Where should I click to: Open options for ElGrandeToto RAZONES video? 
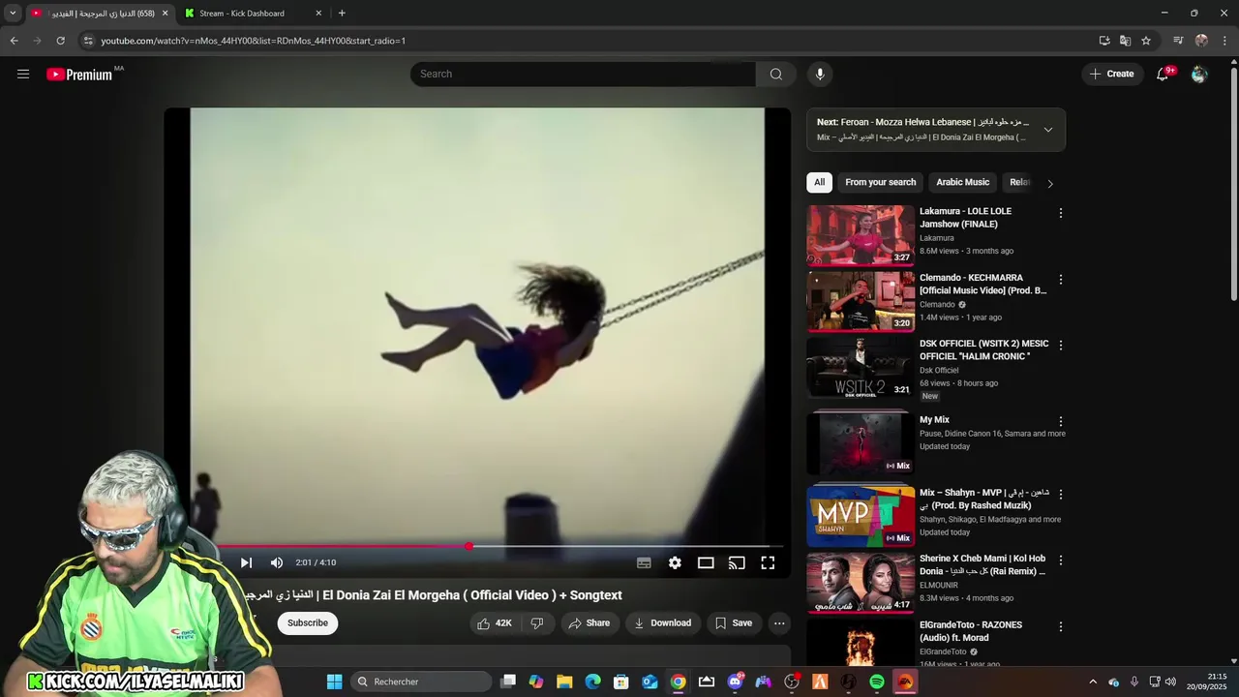click(x=1061, y=627)
